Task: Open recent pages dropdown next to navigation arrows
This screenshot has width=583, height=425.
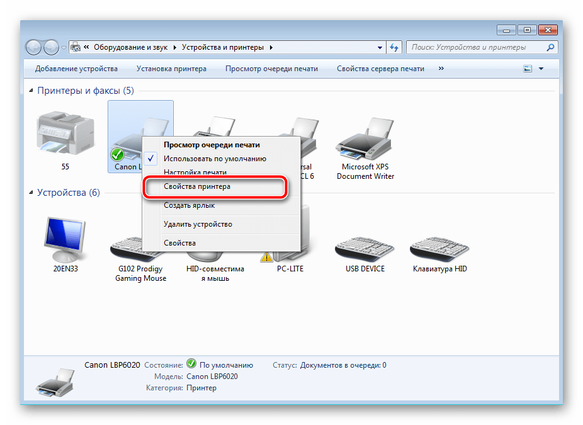Action: point(64,48)
